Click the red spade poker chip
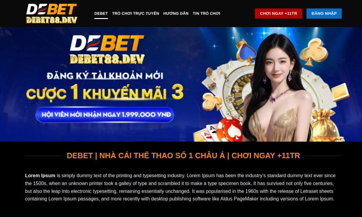This screenshot has width=362, height=217. [x=231, y=130]
